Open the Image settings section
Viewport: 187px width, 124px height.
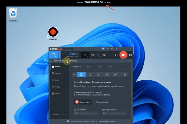60,87
